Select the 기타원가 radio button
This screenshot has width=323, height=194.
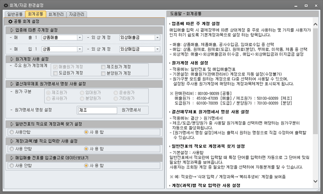click(x=116, y=98)
